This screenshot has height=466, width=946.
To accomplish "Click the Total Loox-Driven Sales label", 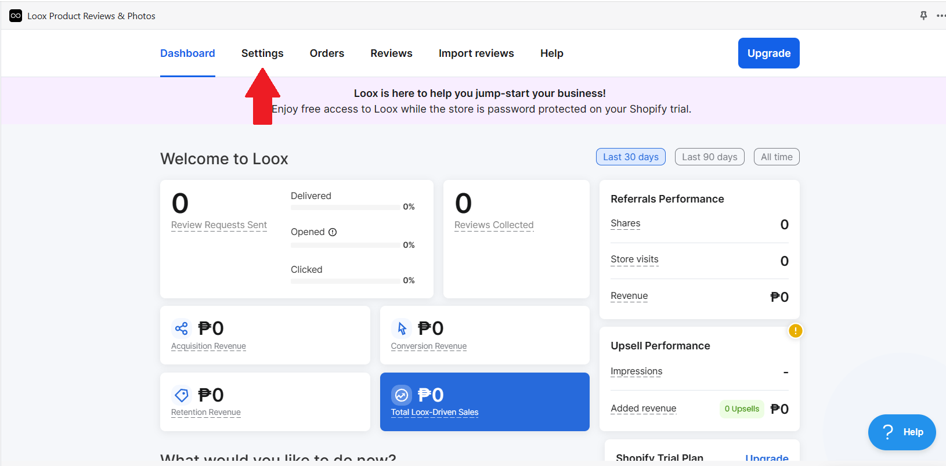I will (435, 413).
